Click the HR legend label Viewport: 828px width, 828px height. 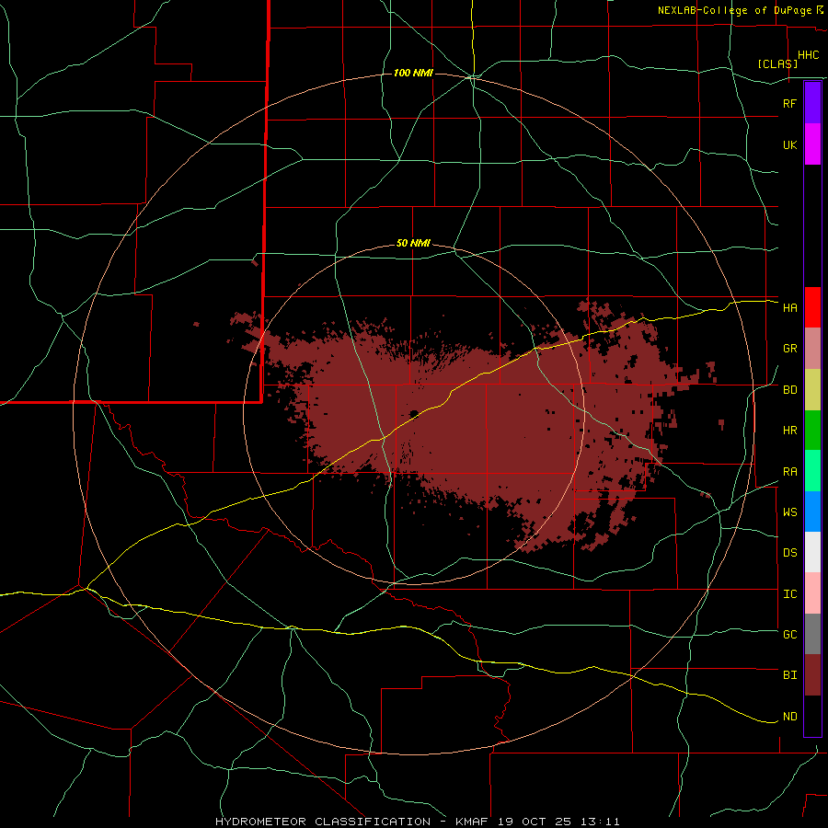click(x=789, y=431)
